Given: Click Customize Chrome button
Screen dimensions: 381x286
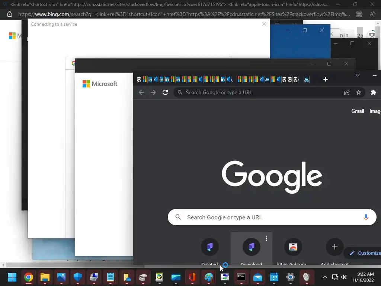Looking at the screenshot, I should 363,253.
